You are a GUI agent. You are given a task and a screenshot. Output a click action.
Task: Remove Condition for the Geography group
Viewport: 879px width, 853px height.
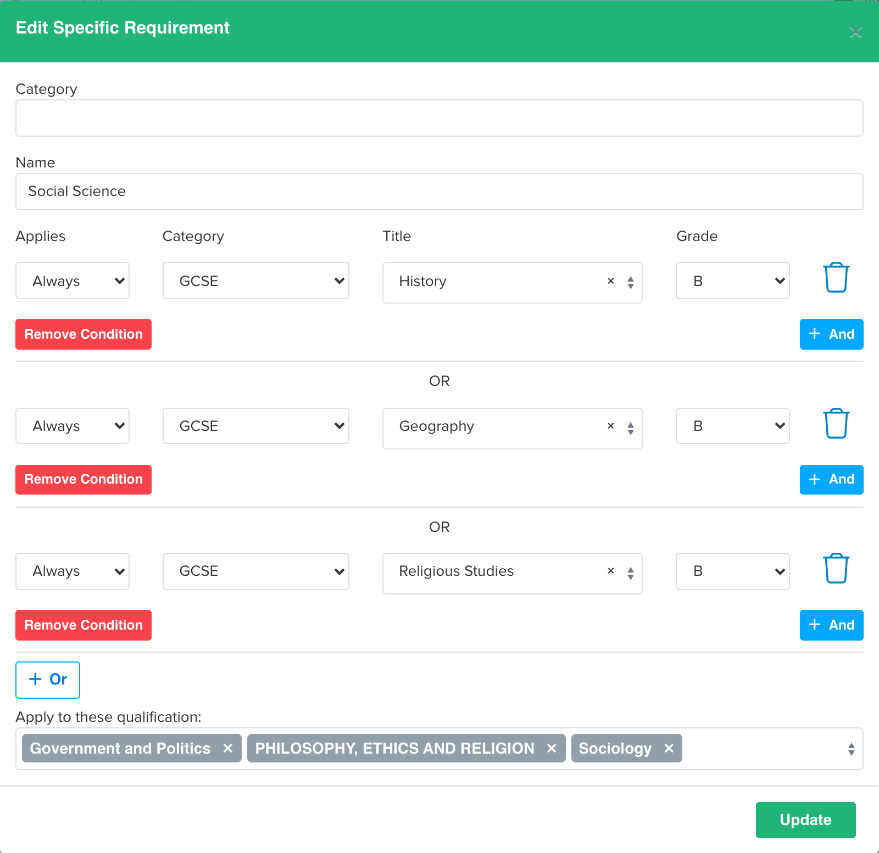(84, 479)
